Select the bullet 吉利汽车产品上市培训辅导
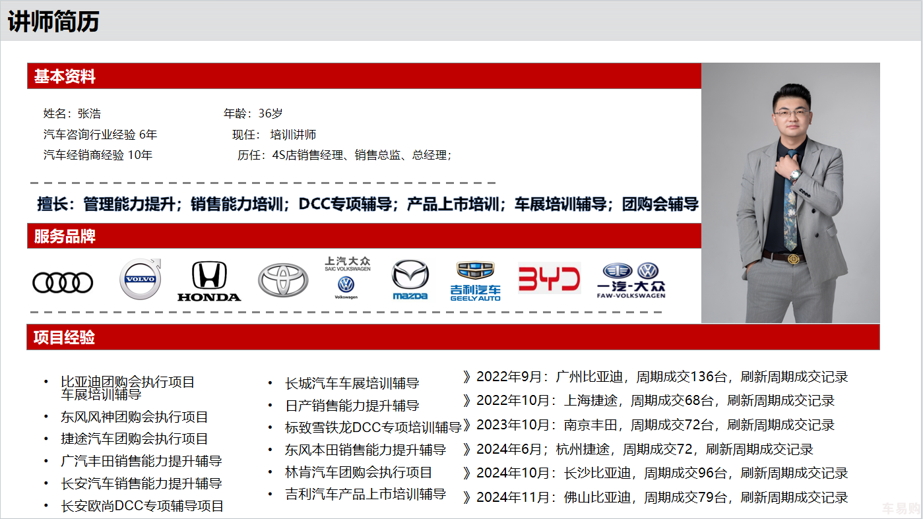923x519 pixels. [x=366, y=494]
